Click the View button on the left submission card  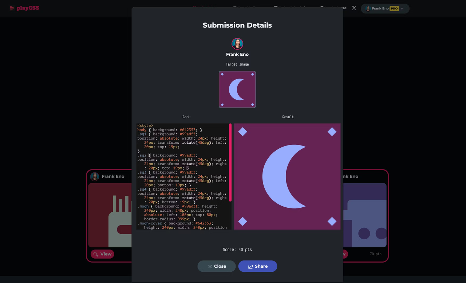pos(102,254)
